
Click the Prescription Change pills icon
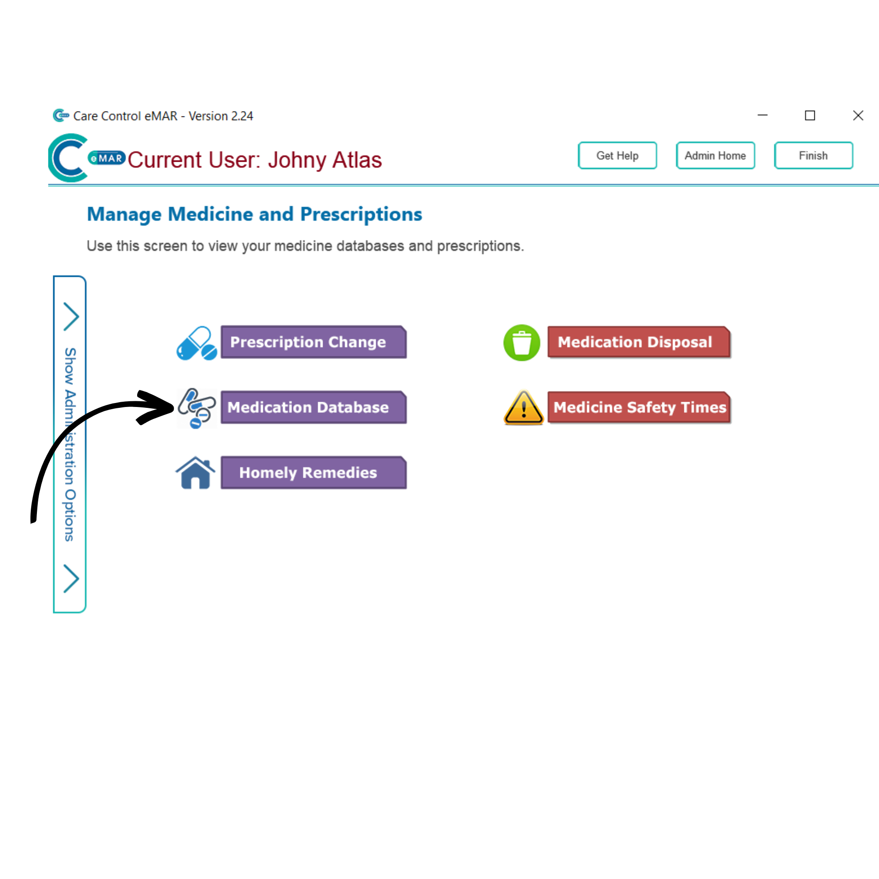pyautogui.click(x=196, y=343)
